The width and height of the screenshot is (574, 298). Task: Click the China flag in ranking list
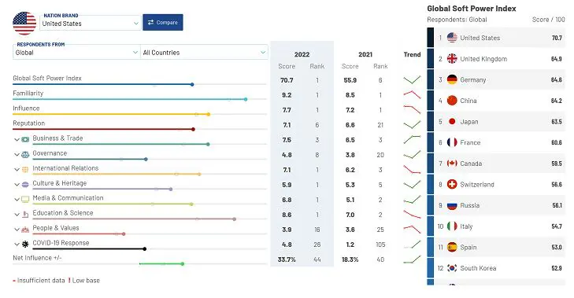[452, 100]
